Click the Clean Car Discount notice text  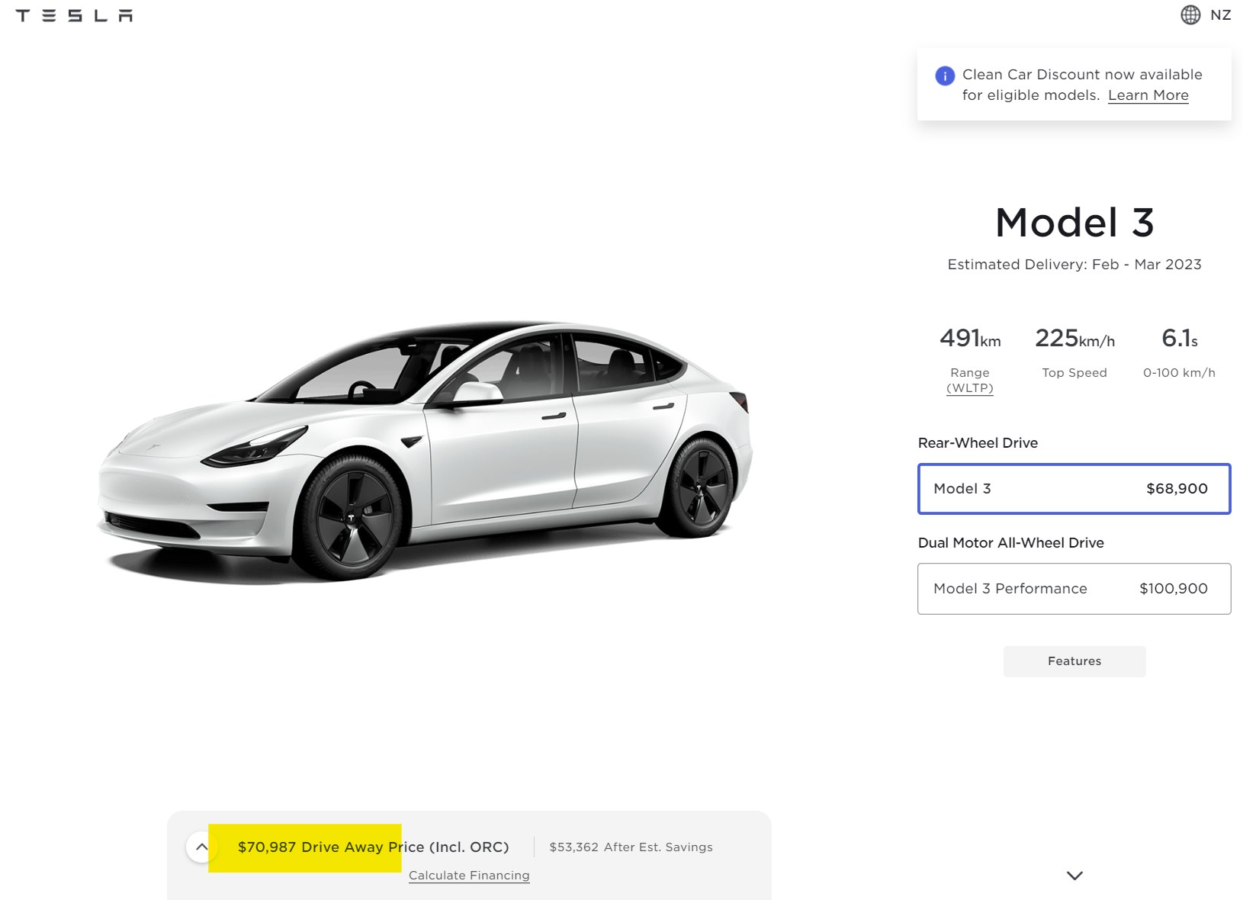coord(1082,85)
